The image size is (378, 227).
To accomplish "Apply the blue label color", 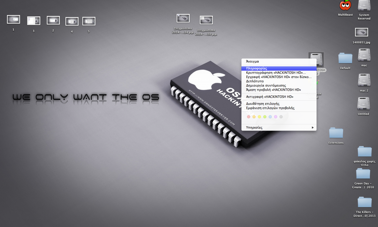I will coord(270,117).
